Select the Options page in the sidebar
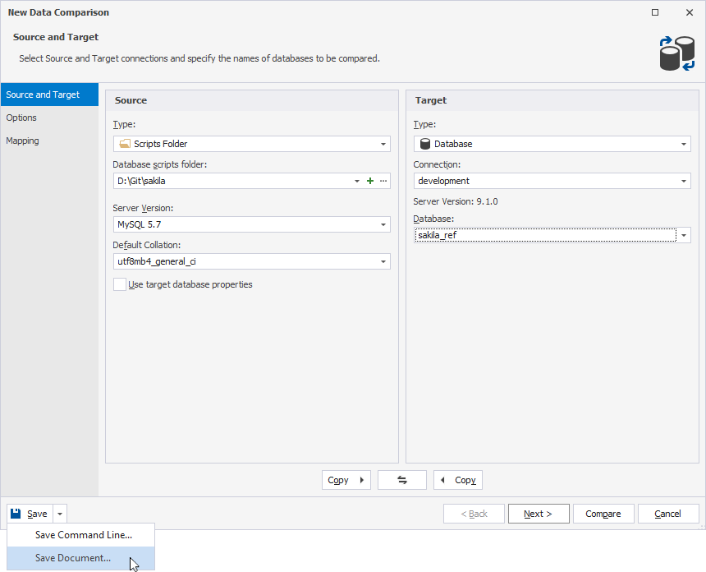Screen dimensions: 706x572 tap(21, 118)
